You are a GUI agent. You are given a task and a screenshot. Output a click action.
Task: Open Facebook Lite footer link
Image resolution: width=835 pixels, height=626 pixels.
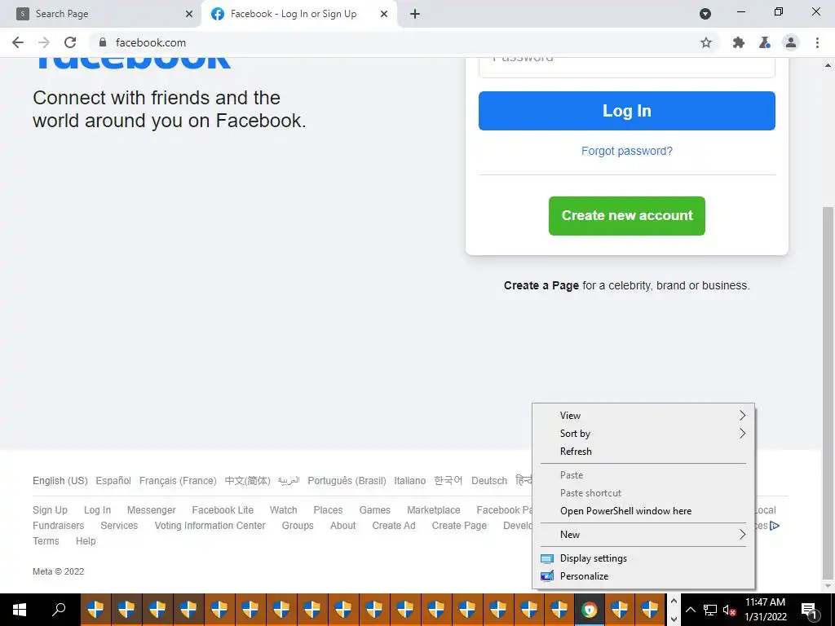tap(223, 510)
